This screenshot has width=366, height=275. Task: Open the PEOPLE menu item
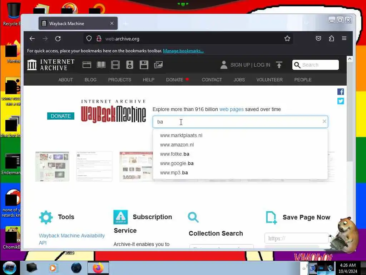(303, 80)
